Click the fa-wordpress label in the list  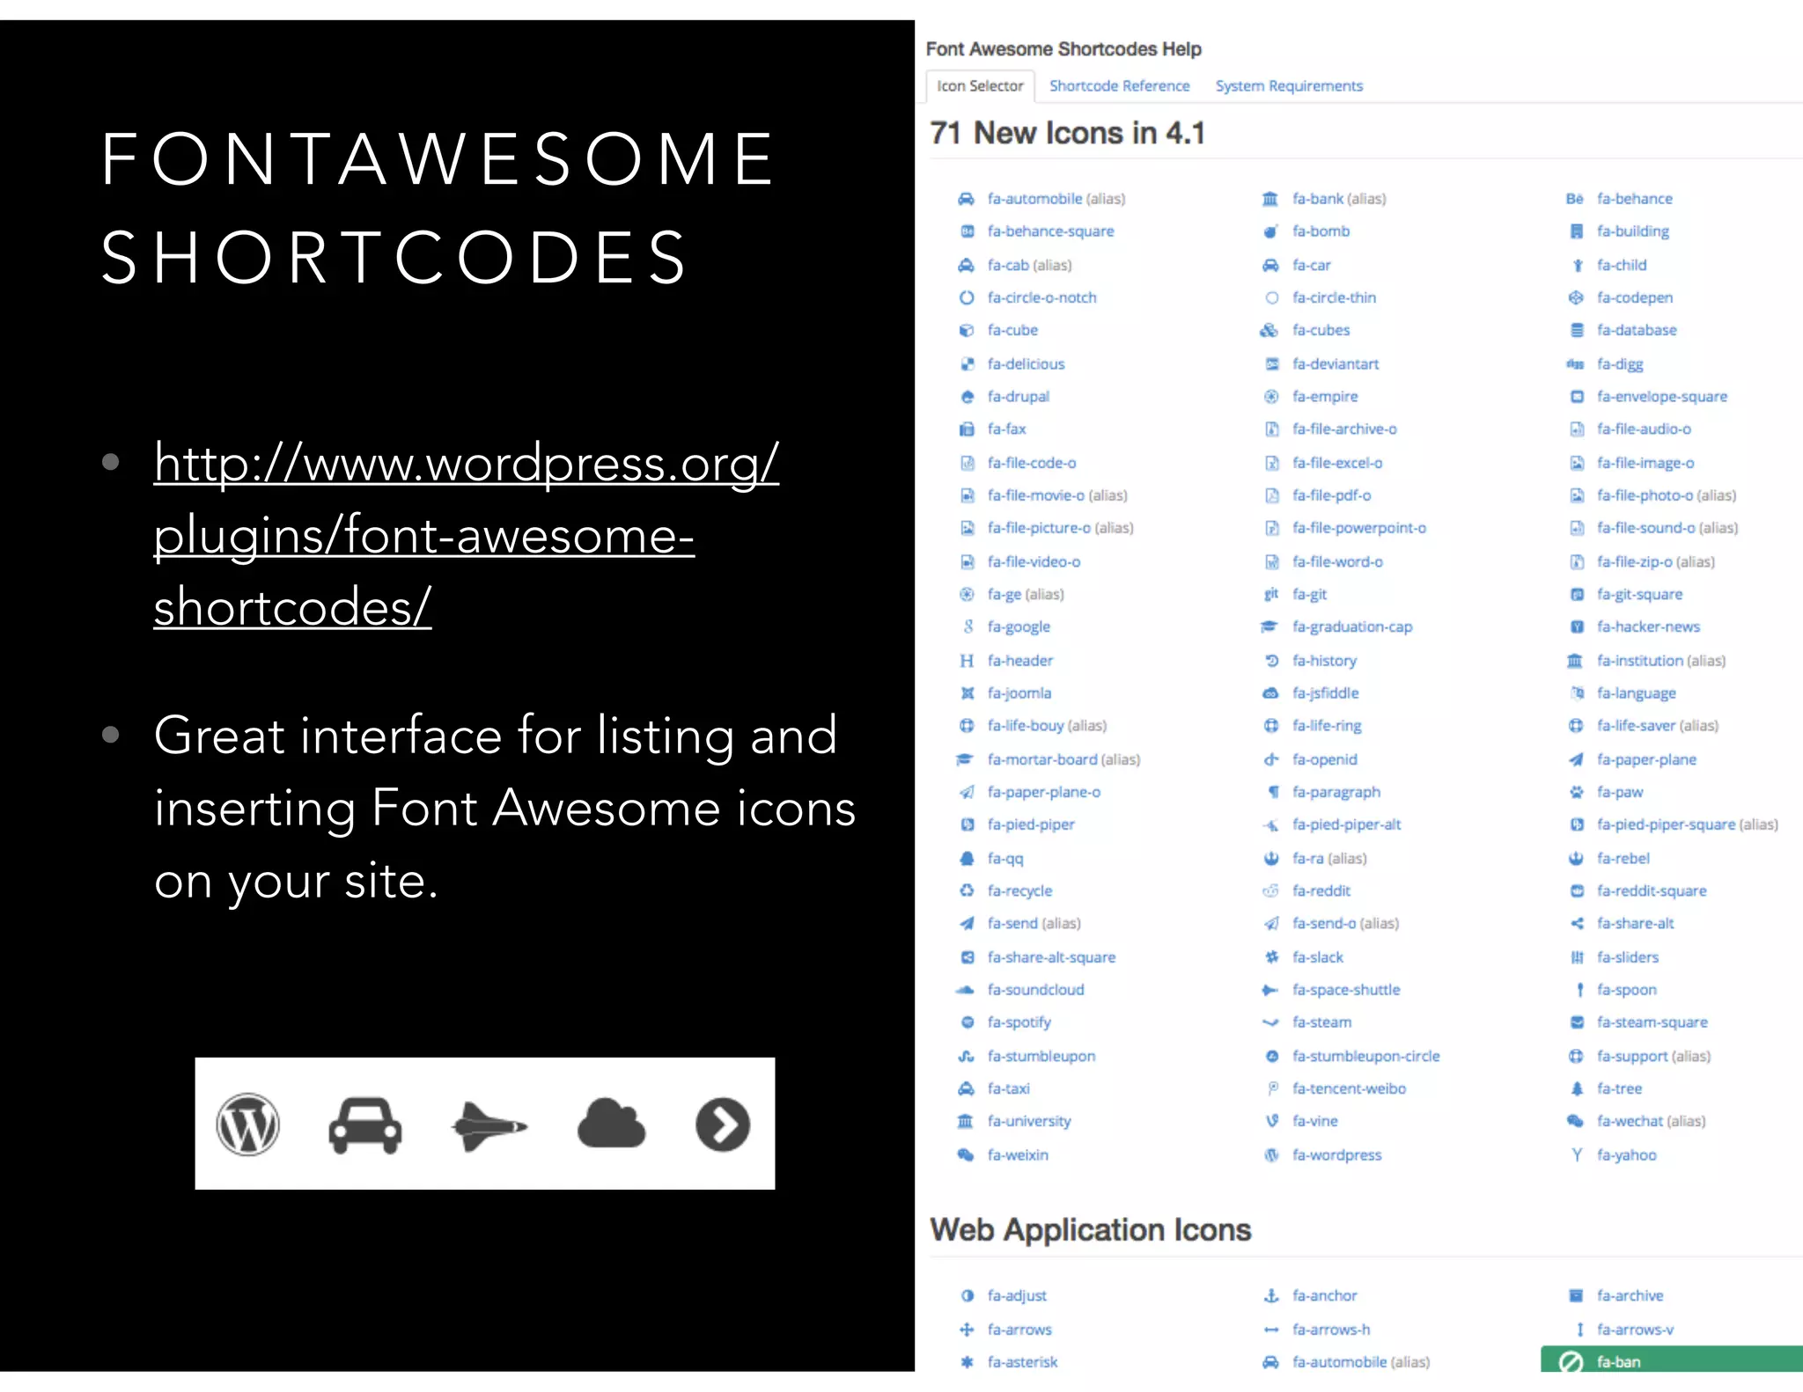(x=1336, y=1154)
